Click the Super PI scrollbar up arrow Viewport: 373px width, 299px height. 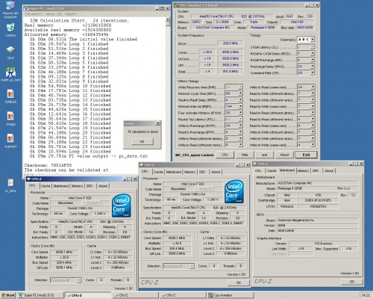[x=168, y=20]
